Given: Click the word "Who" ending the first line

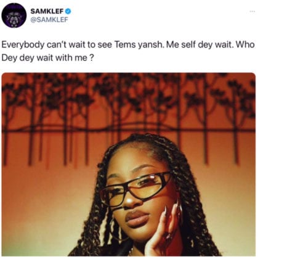Looking at the screenshot, I should click(246, 44).
